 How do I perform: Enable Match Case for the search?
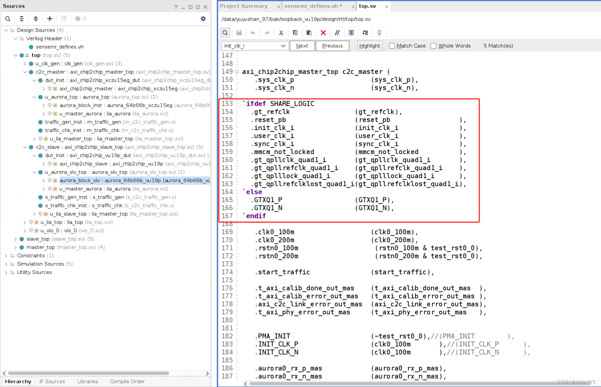pos(392,46)
